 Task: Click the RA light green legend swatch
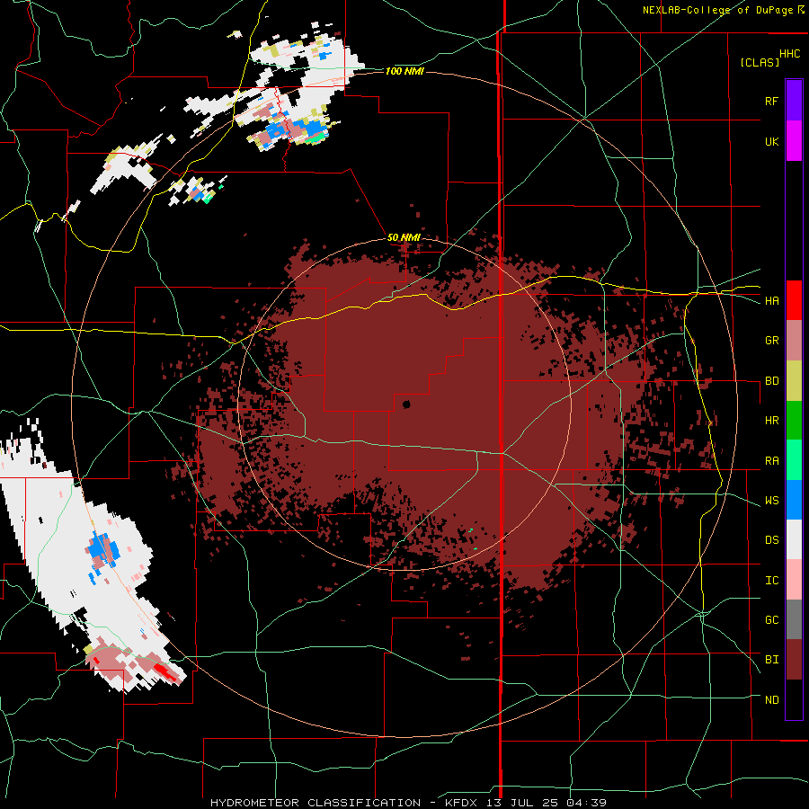794,460
